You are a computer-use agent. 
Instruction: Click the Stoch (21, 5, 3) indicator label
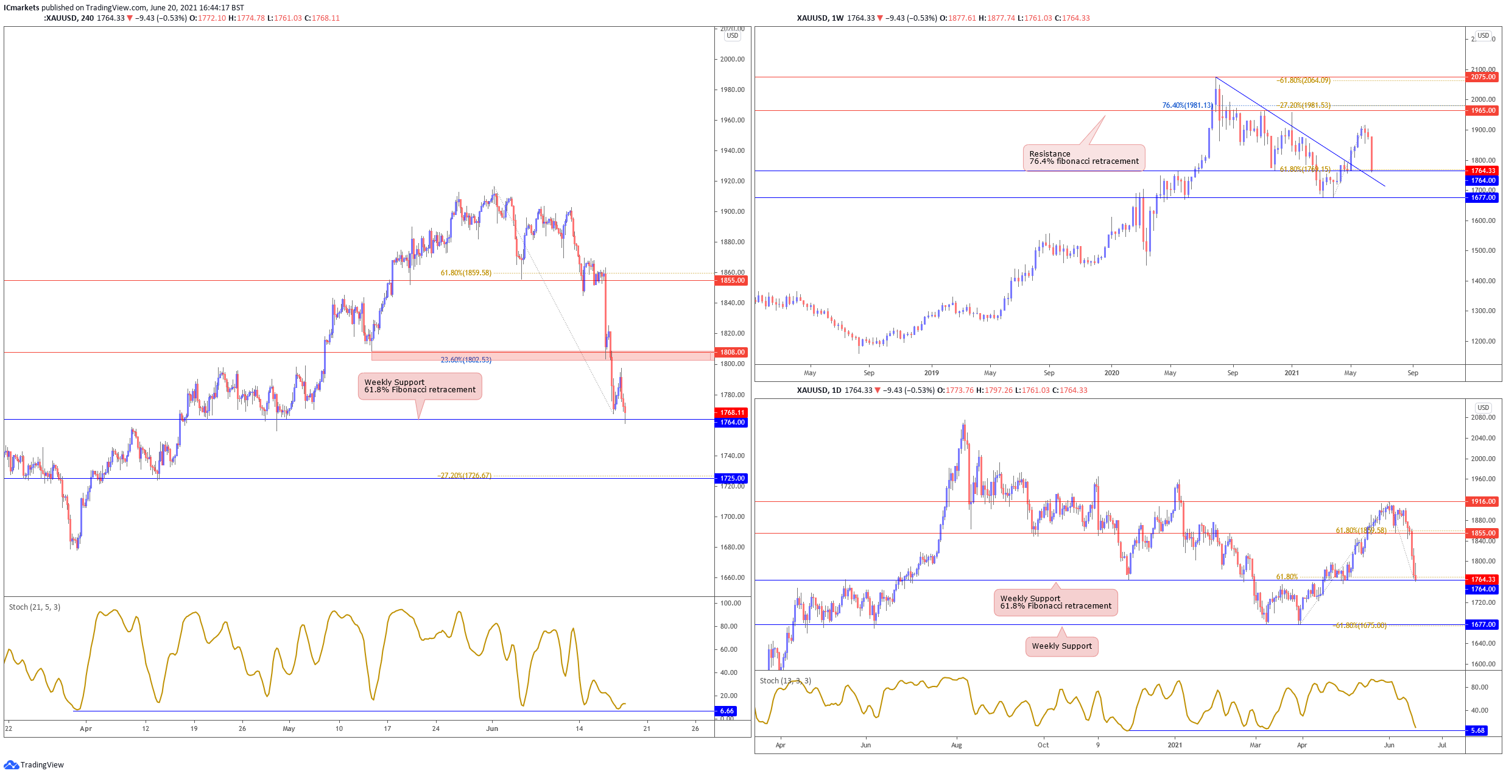click(x=35, y=607)
